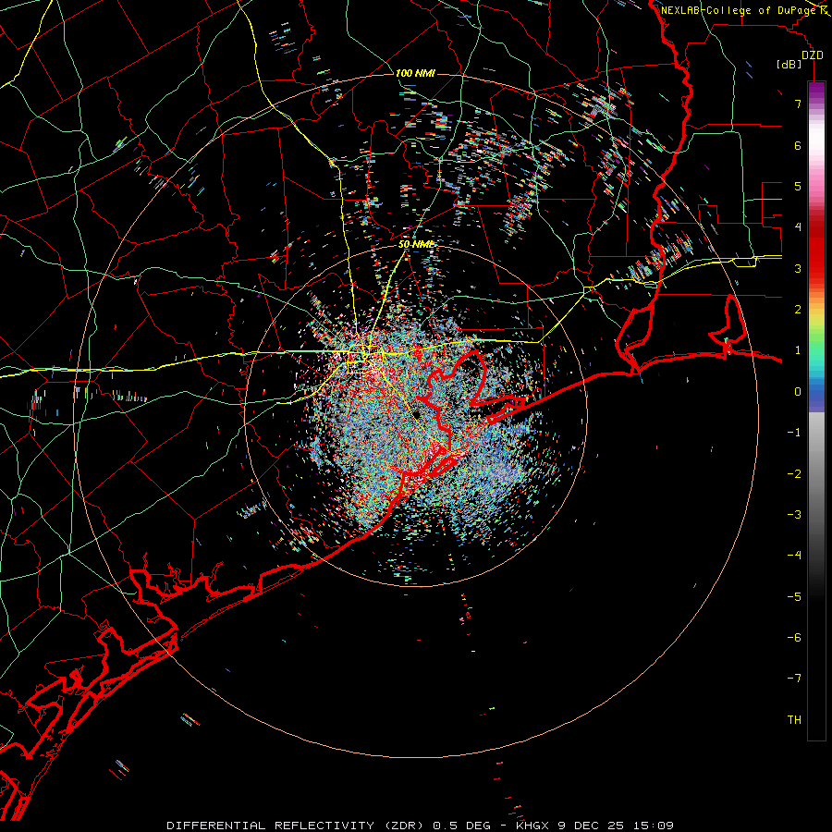Click the color scale value 2

pyautogui.click(x=798, y=310)
